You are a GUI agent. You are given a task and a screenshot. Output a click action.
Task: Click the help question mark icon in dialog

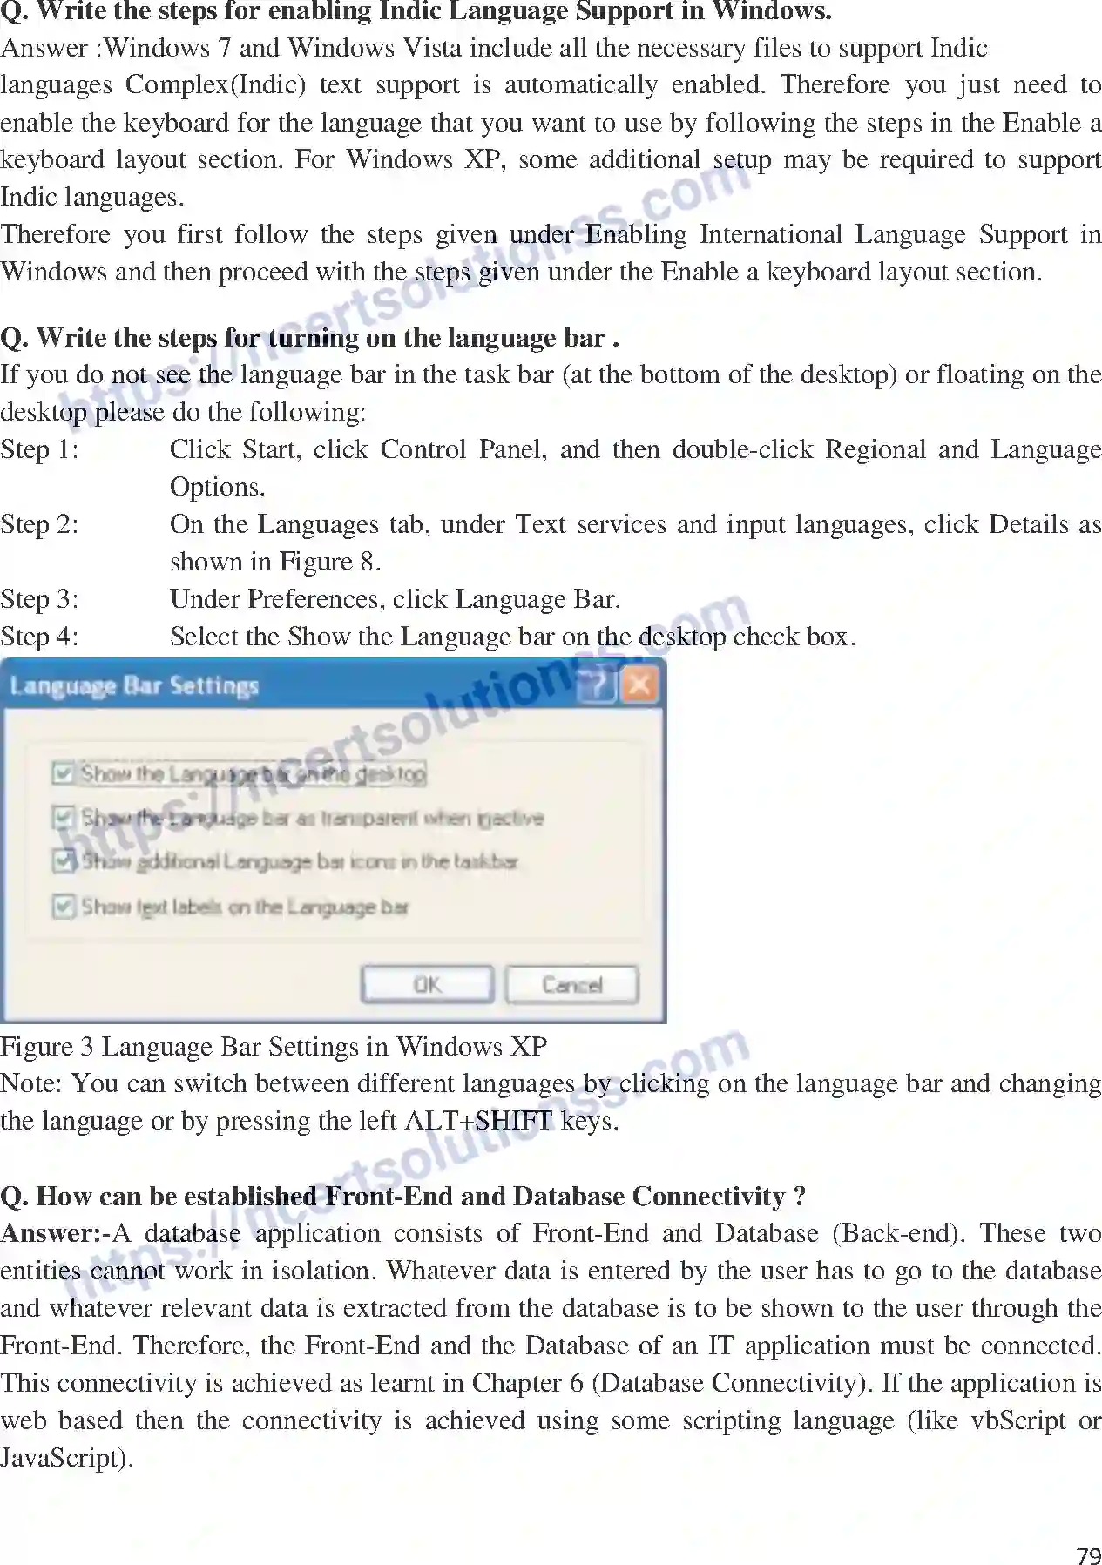point(598,685)
